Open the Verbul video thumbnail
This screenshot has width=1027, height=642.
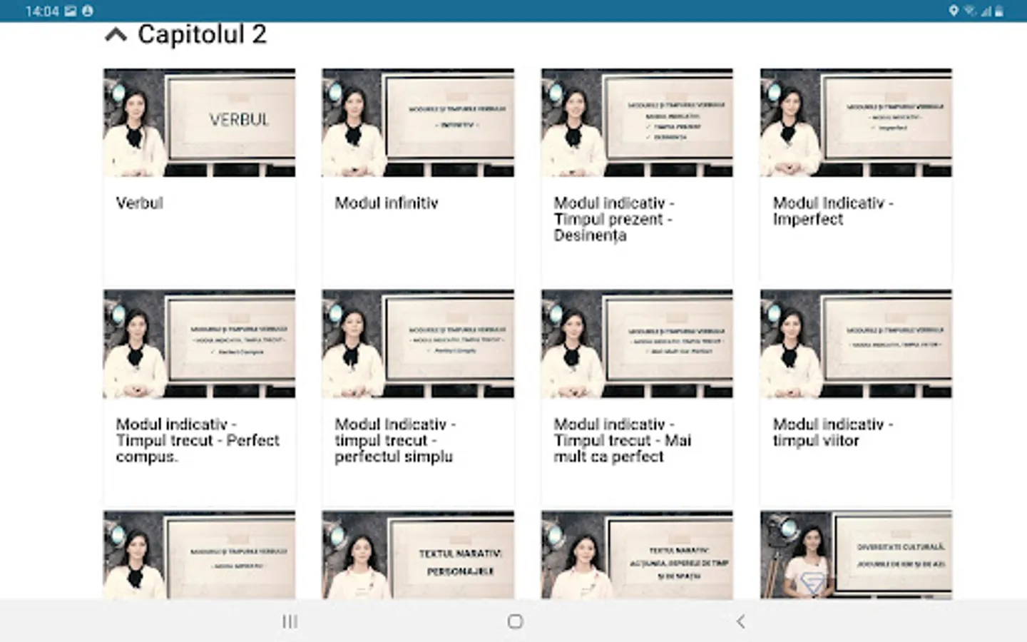click(199, 123)
